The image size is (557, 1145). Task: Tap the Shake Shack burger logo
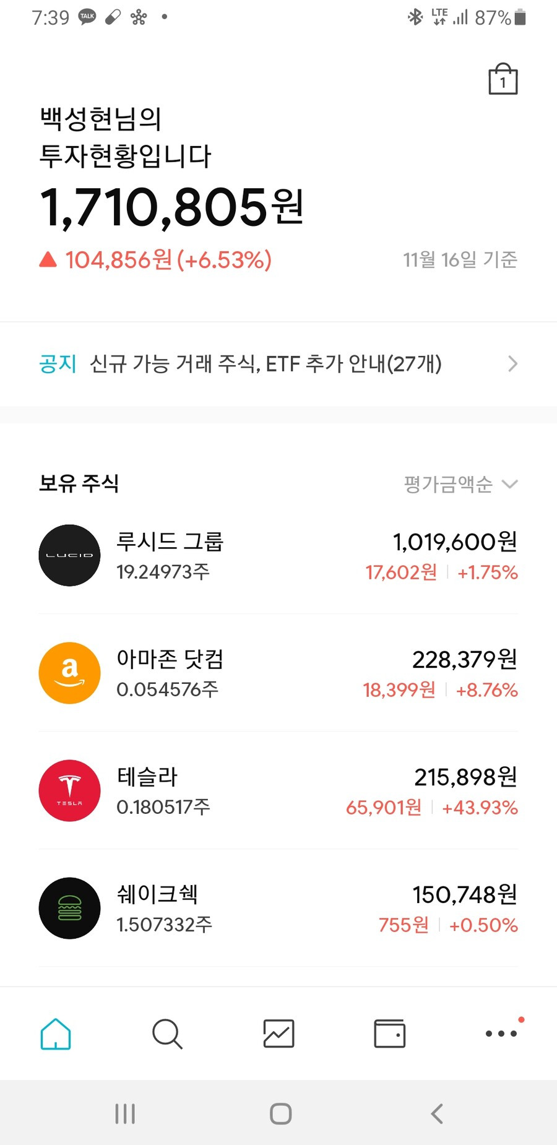[69, 908]
